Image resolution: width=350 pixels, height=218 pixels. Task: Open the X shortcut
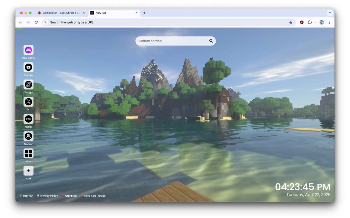coord(28,102)
